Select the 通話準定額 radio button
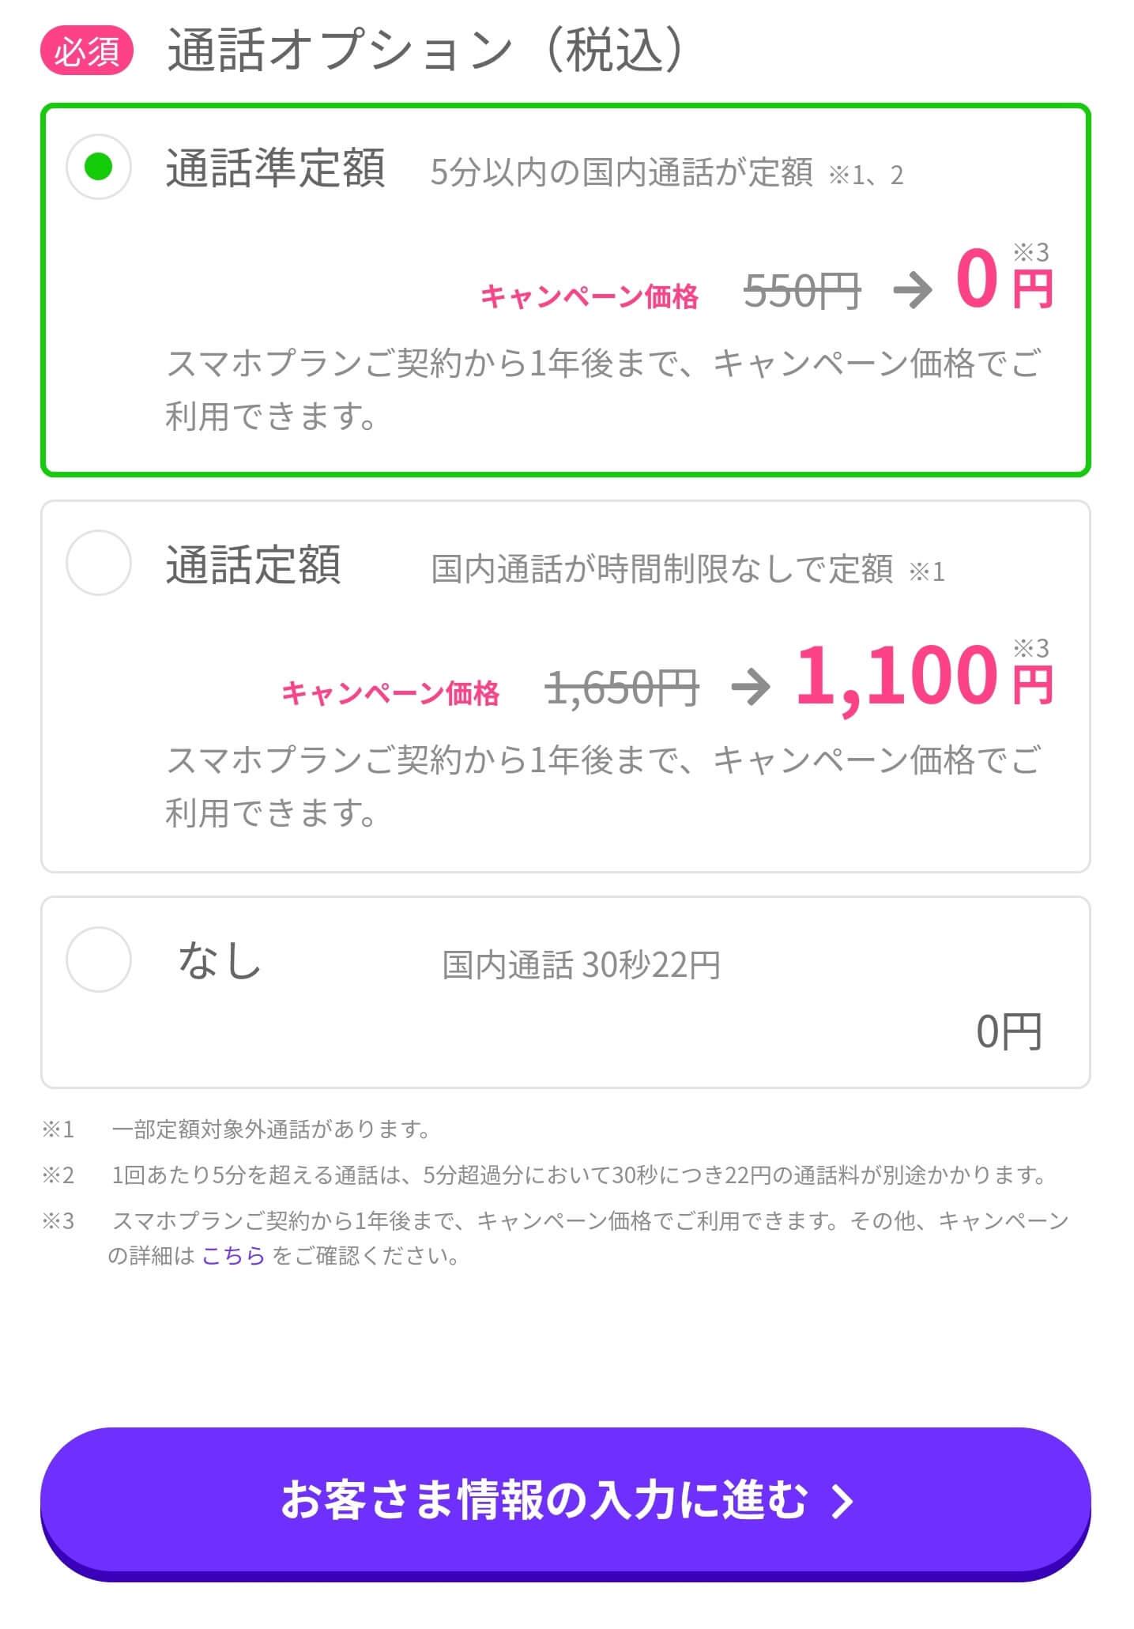Image resolution: width=1134 pixels, height=1629 pixels. click(98, 167)
